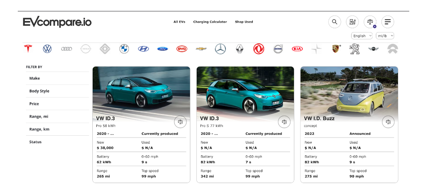
Task: Expand the Price filter
Action: [x=57, y=104]
